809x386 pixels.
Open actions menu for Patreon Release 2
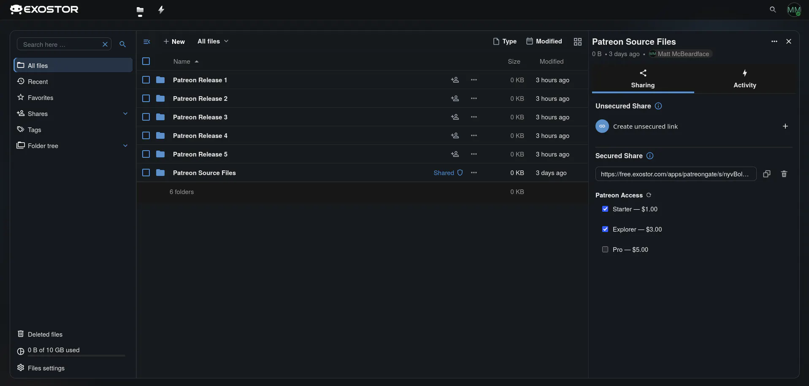pyautogui.click(x=474, y=98)
